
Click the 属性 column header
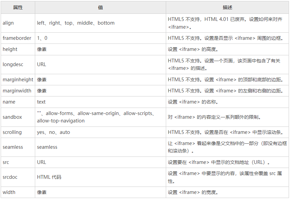(x=18, y=7)
